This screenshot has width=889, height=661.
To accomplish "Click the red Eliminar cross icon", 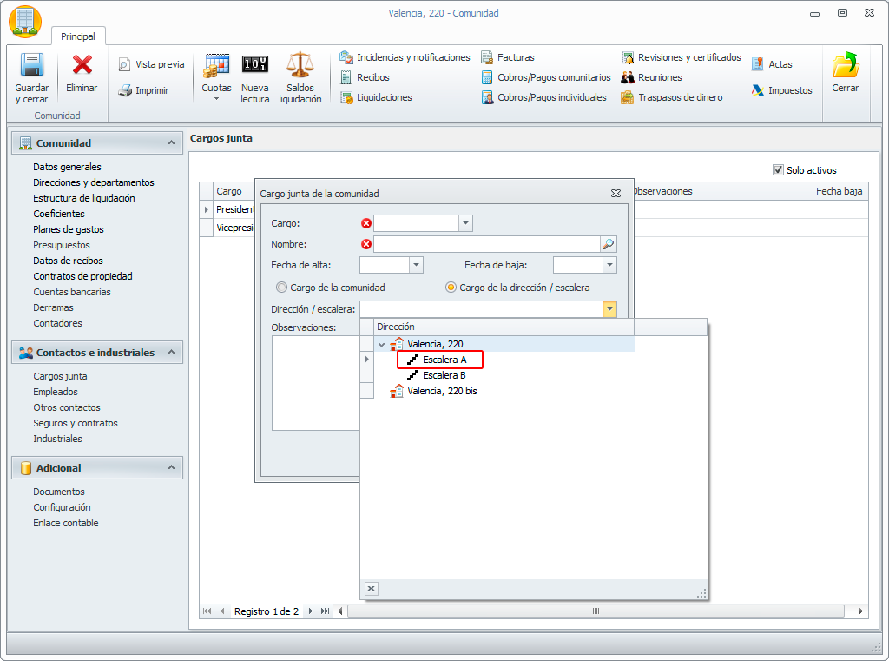I will (x=82, y=64).
